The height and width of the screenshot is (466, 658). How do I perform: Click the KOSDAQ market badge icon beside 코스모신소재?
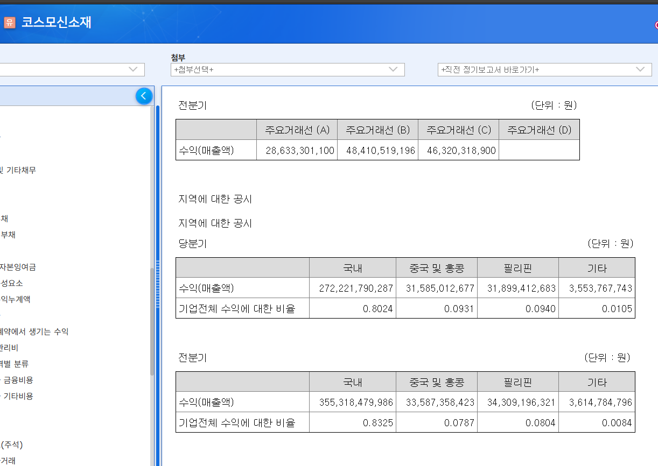(x=9, y=23)
